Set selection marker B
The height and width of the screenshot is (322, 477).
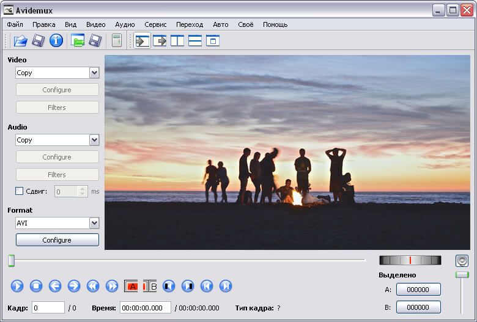(x=150, y=286)
